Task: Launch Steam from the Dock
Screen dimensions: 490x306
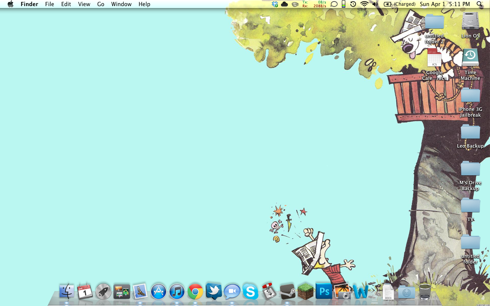Action: coord(287,291)
